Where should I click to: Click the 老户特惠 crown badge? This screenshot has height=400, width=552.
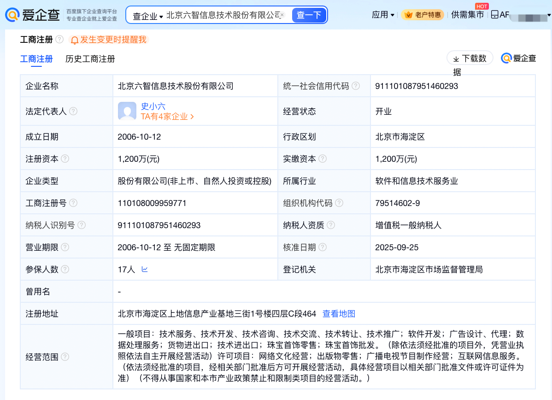[423, 15]
